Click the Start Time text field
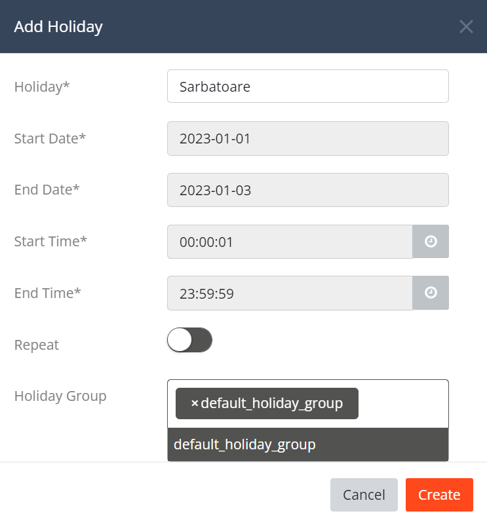 coord(290,241)
